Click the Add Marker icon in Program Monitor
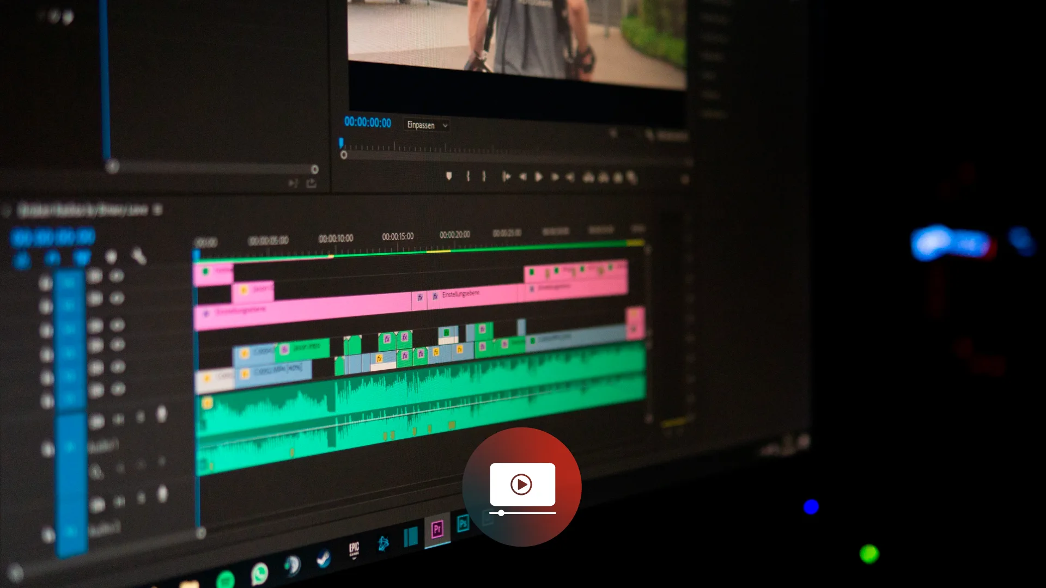The width and height of the screenshot is (1046, 588). (449, 176)
